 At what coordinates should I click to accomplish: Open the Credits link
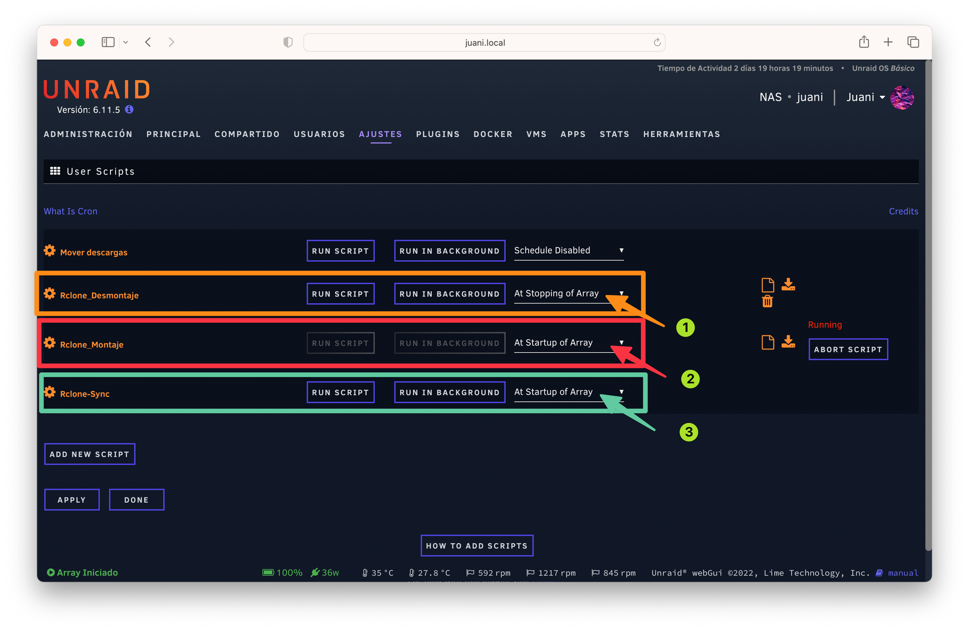point(904,211)
